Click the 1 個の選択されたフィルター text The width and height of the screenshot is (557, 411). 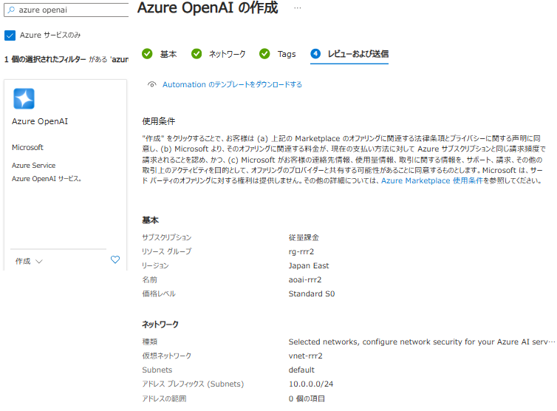pos(45,59)
